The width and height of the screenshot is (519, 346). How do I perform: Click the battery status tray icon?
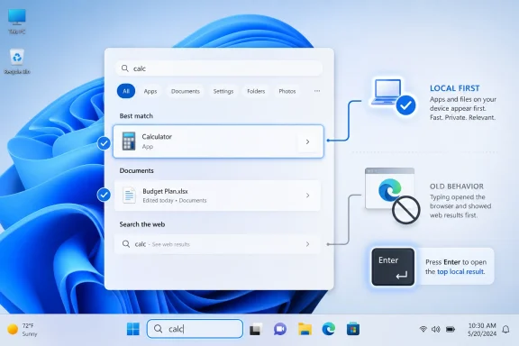[x=451, y=329]
